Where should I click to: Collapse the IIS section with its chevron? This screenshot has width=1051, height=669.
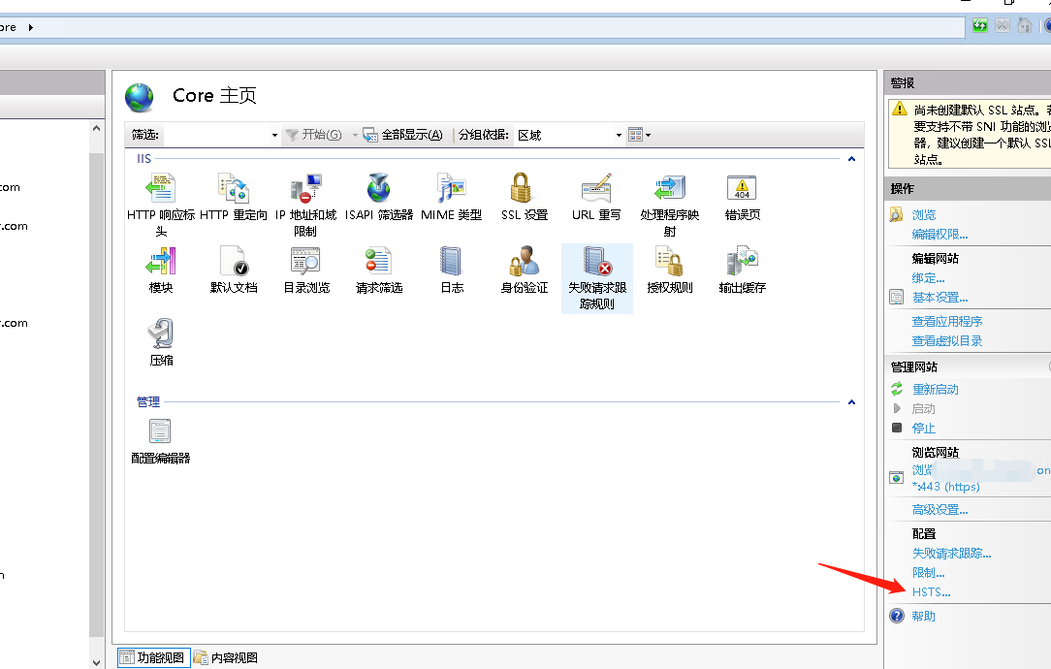[x=850, y=156]
